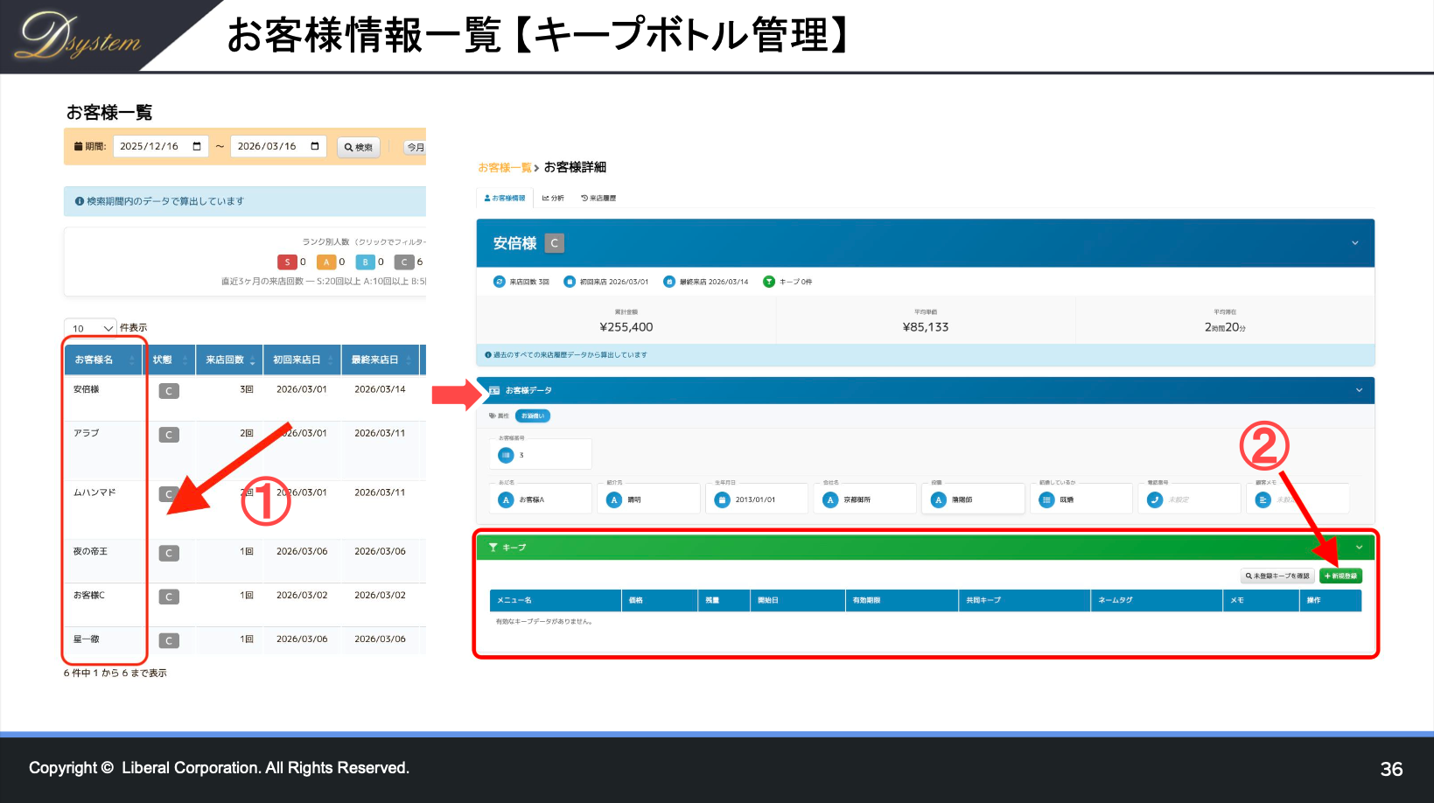Click the 初回来店 2026/03/01 calendar icon

pos(570,282)
